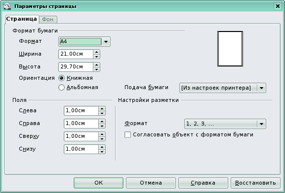Decrease the Справа margin with the down arrow
The width and height of the screenshot is (285, 193).
pos(102,126)
